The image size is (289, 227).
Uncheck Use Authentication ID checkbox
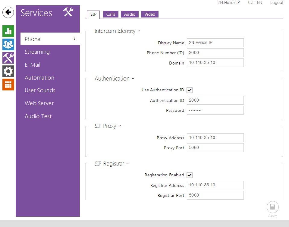[x=190, y=90]
